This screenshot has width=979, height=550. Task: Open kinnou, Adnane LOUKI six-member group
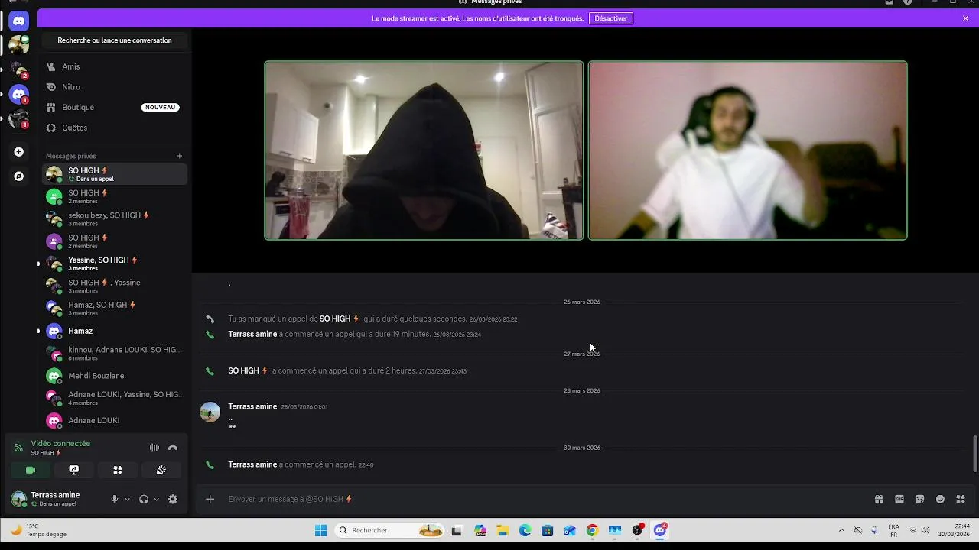click(x=115, y=354)
